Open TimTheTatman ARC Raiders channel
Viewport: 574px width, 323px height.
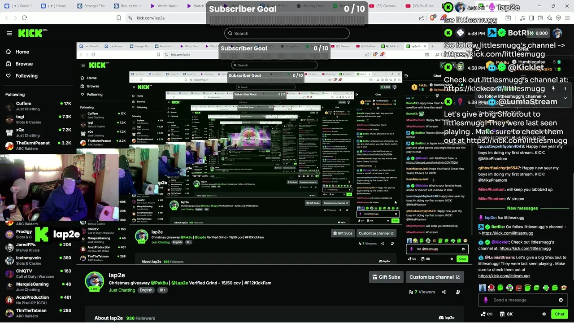[38, 313]
